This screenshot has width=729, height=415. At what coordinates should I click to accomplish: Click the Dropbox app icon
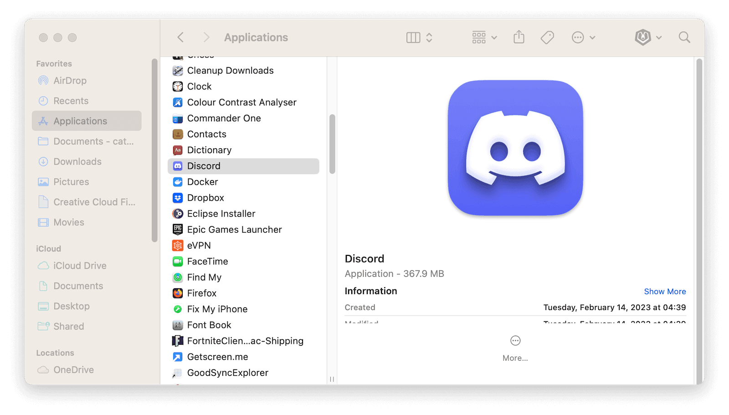(x=177, y=197)
